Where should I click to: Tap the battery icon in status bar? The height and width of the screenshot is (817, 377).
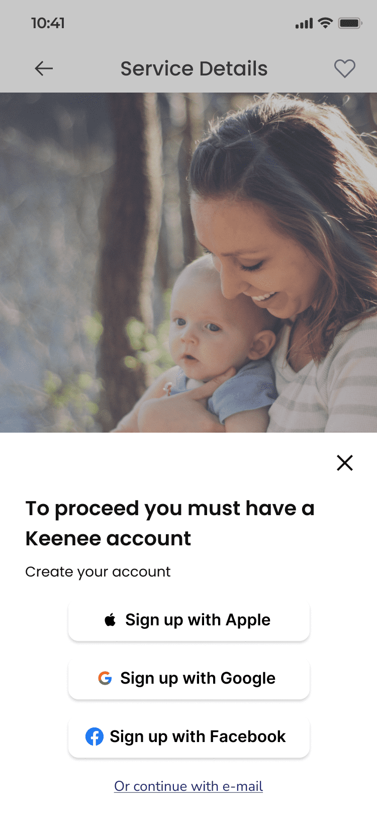point(350,23)
